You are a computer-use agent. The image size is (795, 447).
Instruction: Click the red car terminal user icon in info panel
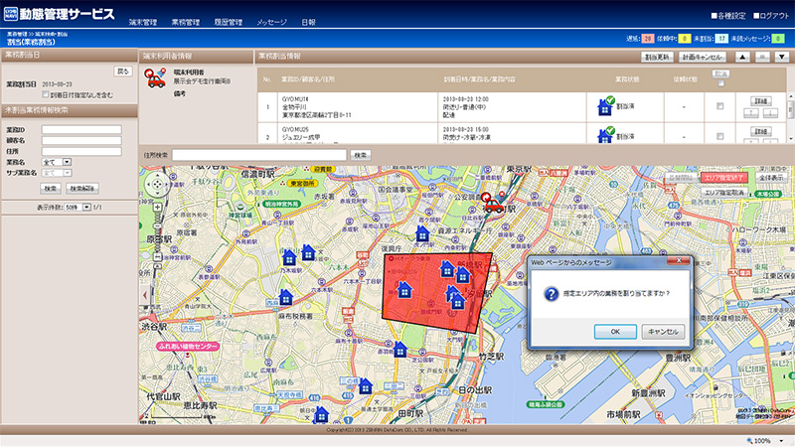click(x=156, y=78)
